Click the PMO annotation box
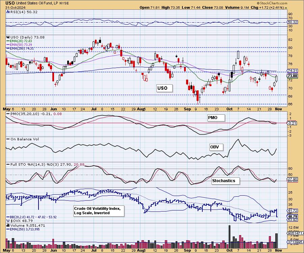Image resolution: width=304 pixels, height=253 pixels. pos(216,118)
